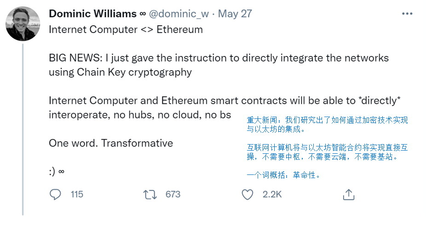The width and height of the screenshot is (426, 230).
Task: Open the @dominic_w handle link
Action: pos(179,14)
